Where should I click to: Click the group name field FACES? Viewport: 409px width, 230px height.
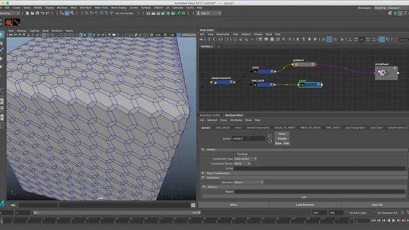pyautogui.click(x=249, y=139)
